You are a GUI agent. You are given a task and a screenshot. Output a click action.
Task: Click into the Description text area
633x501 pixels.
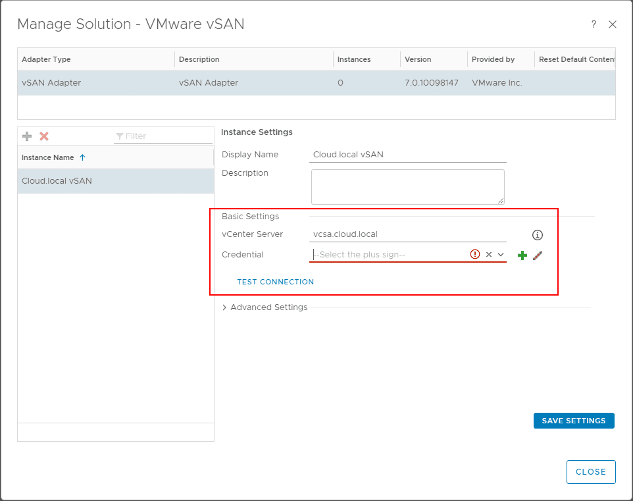[x=408, y=187]
